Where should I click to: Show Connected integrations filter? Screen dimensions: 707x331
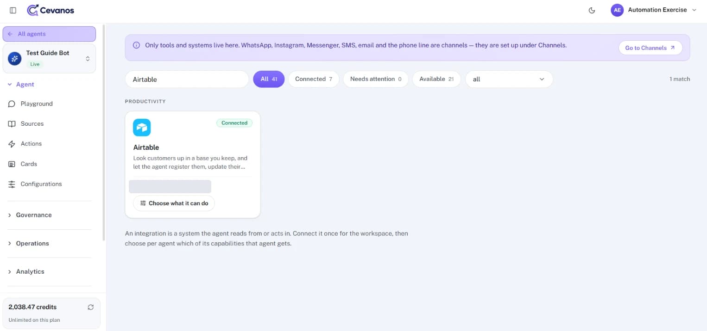[x=314, y=79]
